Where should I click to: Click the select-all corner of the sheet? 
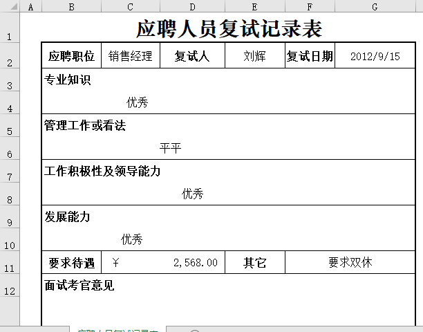tap(10, 6)
